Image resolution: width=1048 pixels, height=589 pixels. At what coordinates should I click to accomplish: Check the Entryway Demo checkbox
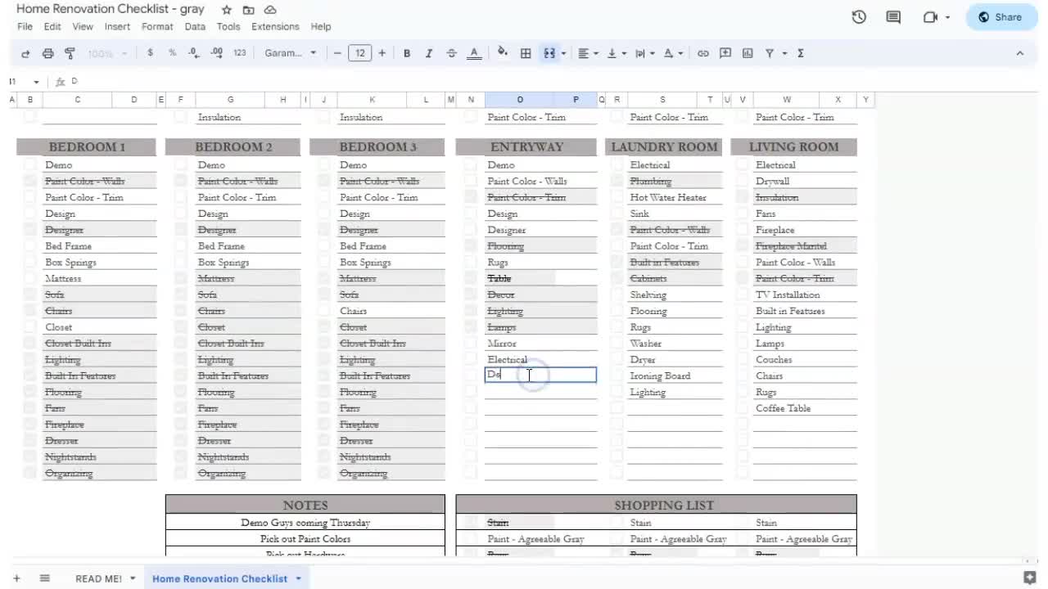click(471, 164)
